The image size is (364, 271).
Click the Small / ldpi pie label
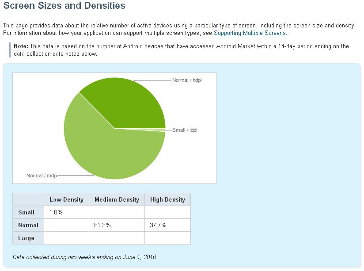click(x=185, y=130)
